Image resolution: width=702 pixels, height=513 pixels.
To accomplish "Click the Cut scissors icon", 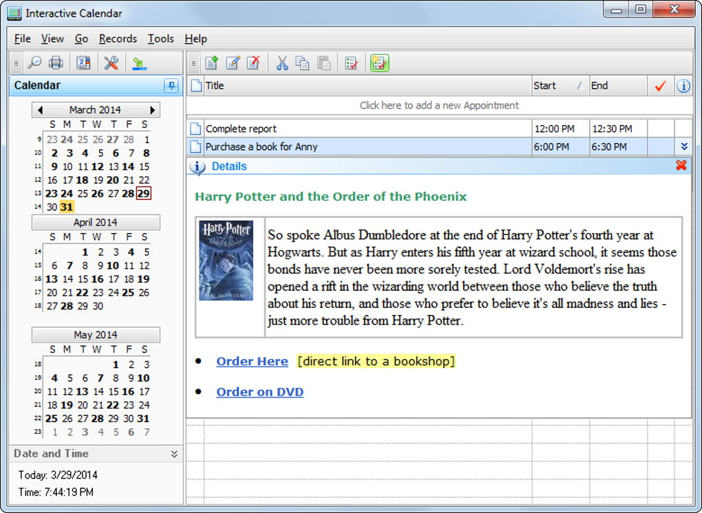I will (281, 63).
